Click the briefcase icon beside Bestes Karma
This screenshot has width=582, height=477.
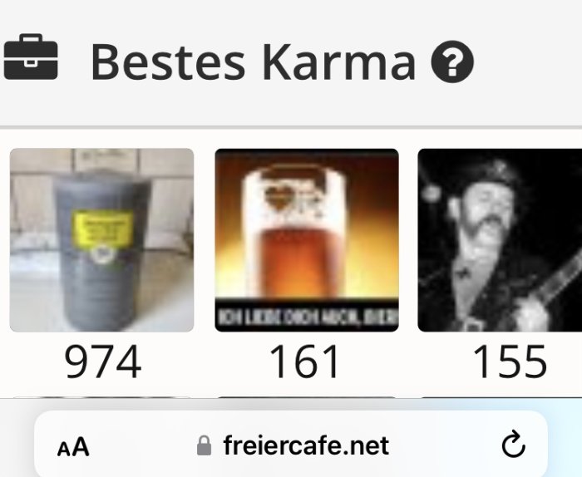coord(31,57)
